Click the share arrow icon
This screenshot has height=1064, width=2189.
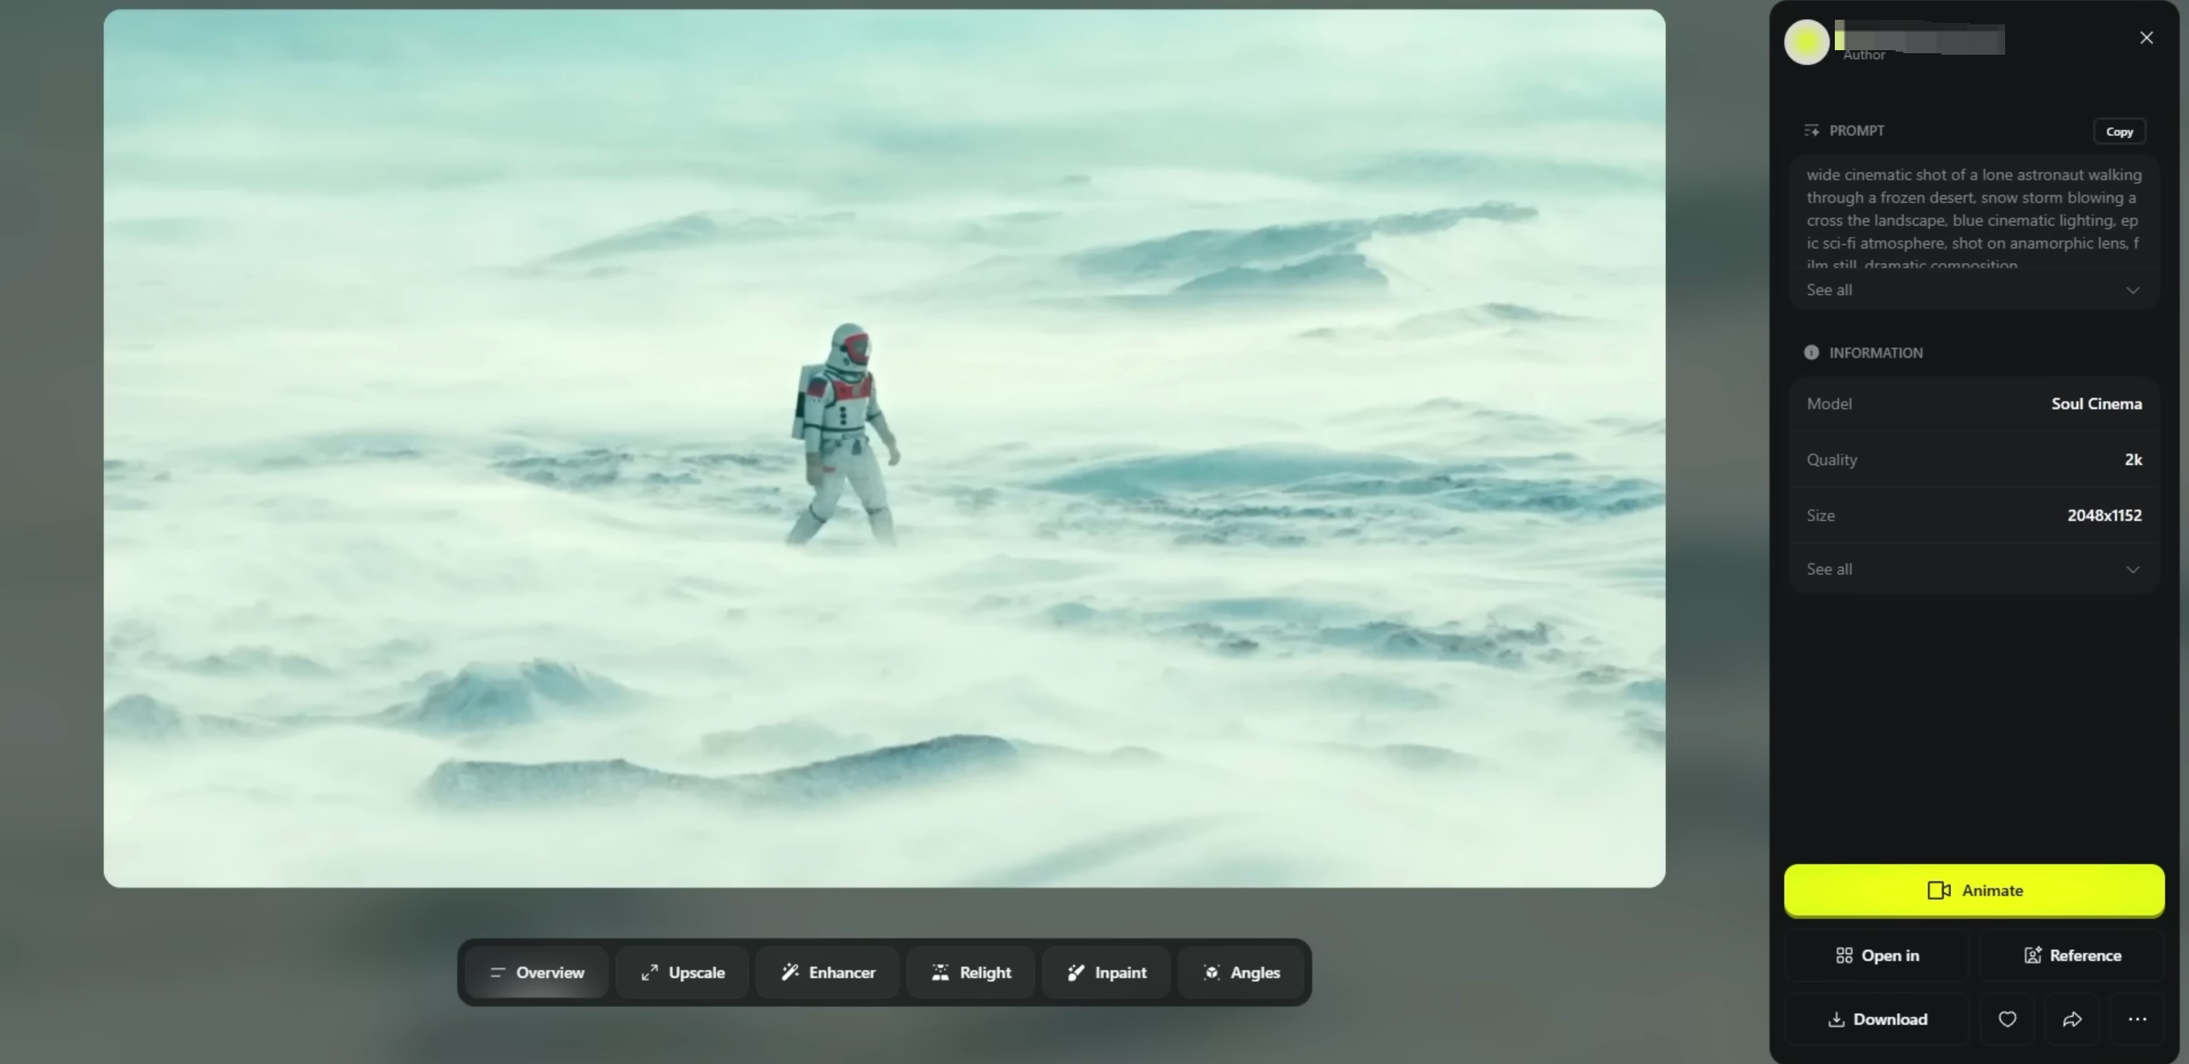pos(2072,1019)
